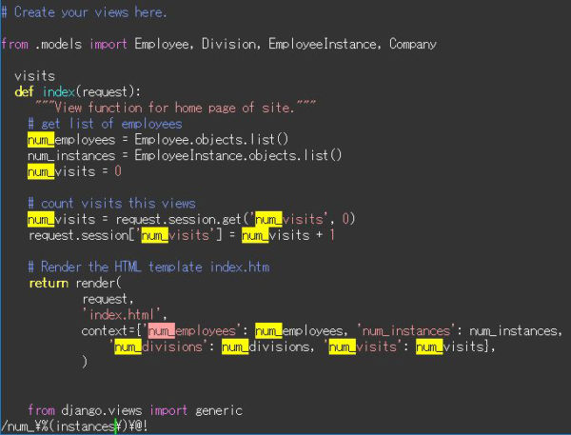Click the search command line '/num_¥%(instances¥)¥@!'
The height and width of the screenshot is (435, 571).
pyautogui.click(x=74, y=426)
